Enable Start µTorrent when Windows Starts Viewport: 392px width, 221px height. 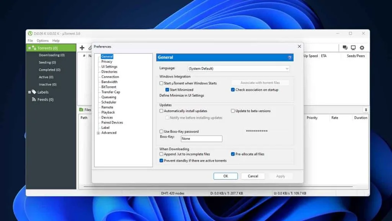[x=161, y=83]
